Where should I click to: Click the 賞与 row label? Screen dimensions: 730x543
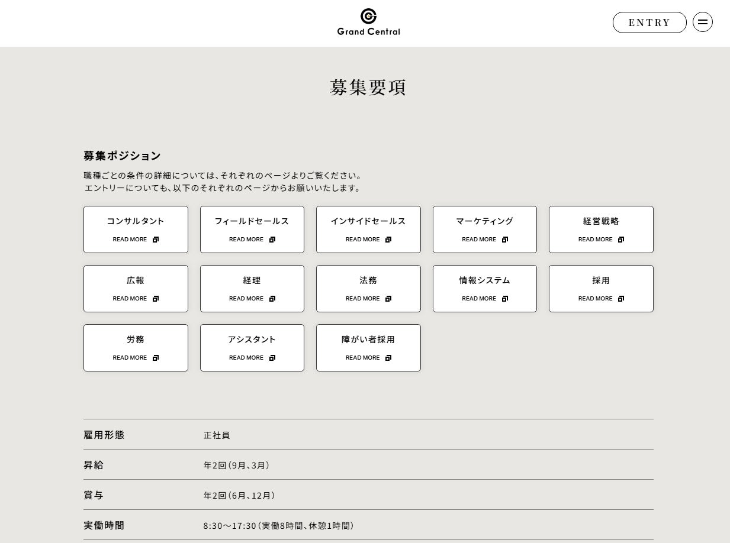pos(94,495)
